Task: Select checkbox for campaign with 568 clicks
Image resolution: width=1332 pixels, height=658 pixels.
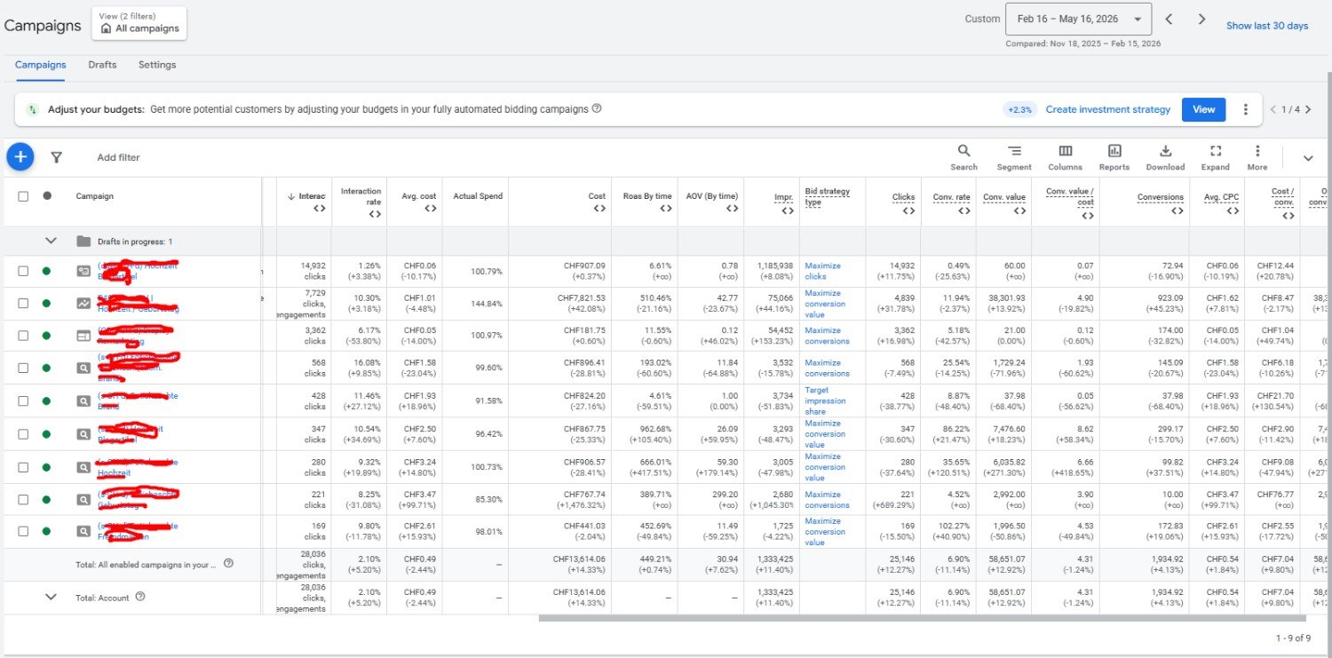Action: (x=24, y=368)
